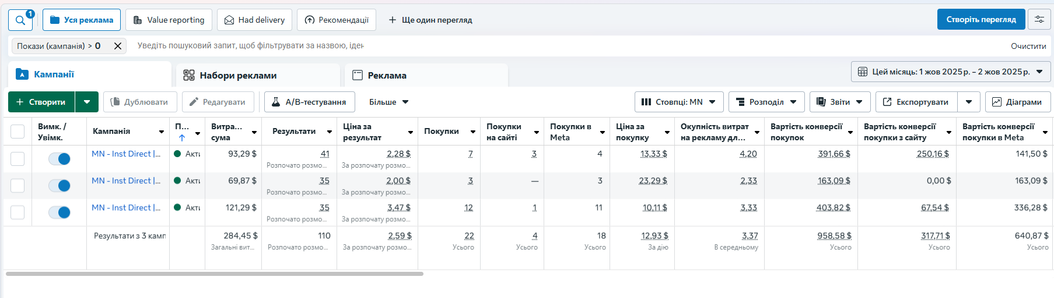Image resolution: width=1054 pixels, height=298 pixels.
Task: Turn off campaign toggle in 93,29 $ row
Action: [x=59, y=159]
